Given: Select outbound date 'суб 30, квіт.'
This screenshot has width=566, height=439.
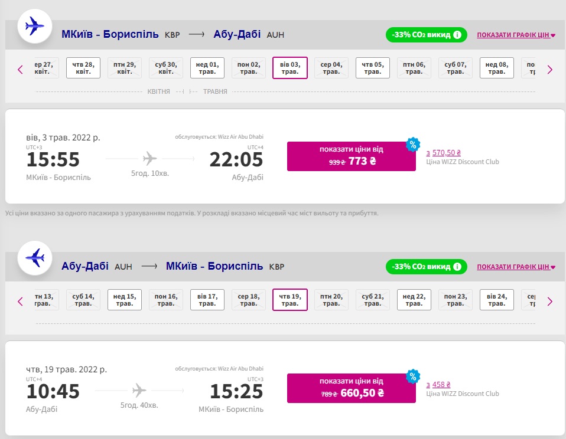Looking at the screenshot, I should click(x=165, y=68).
